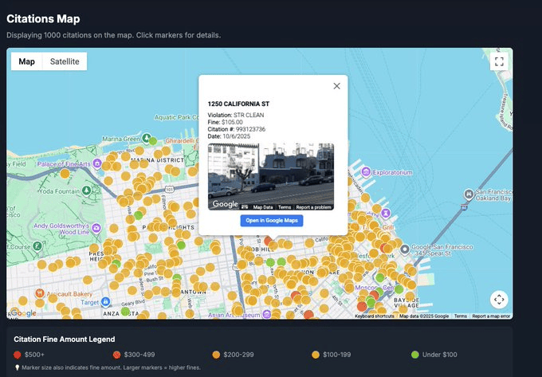
Task: Select the Map view tab
Action: [x=27, y=61]
